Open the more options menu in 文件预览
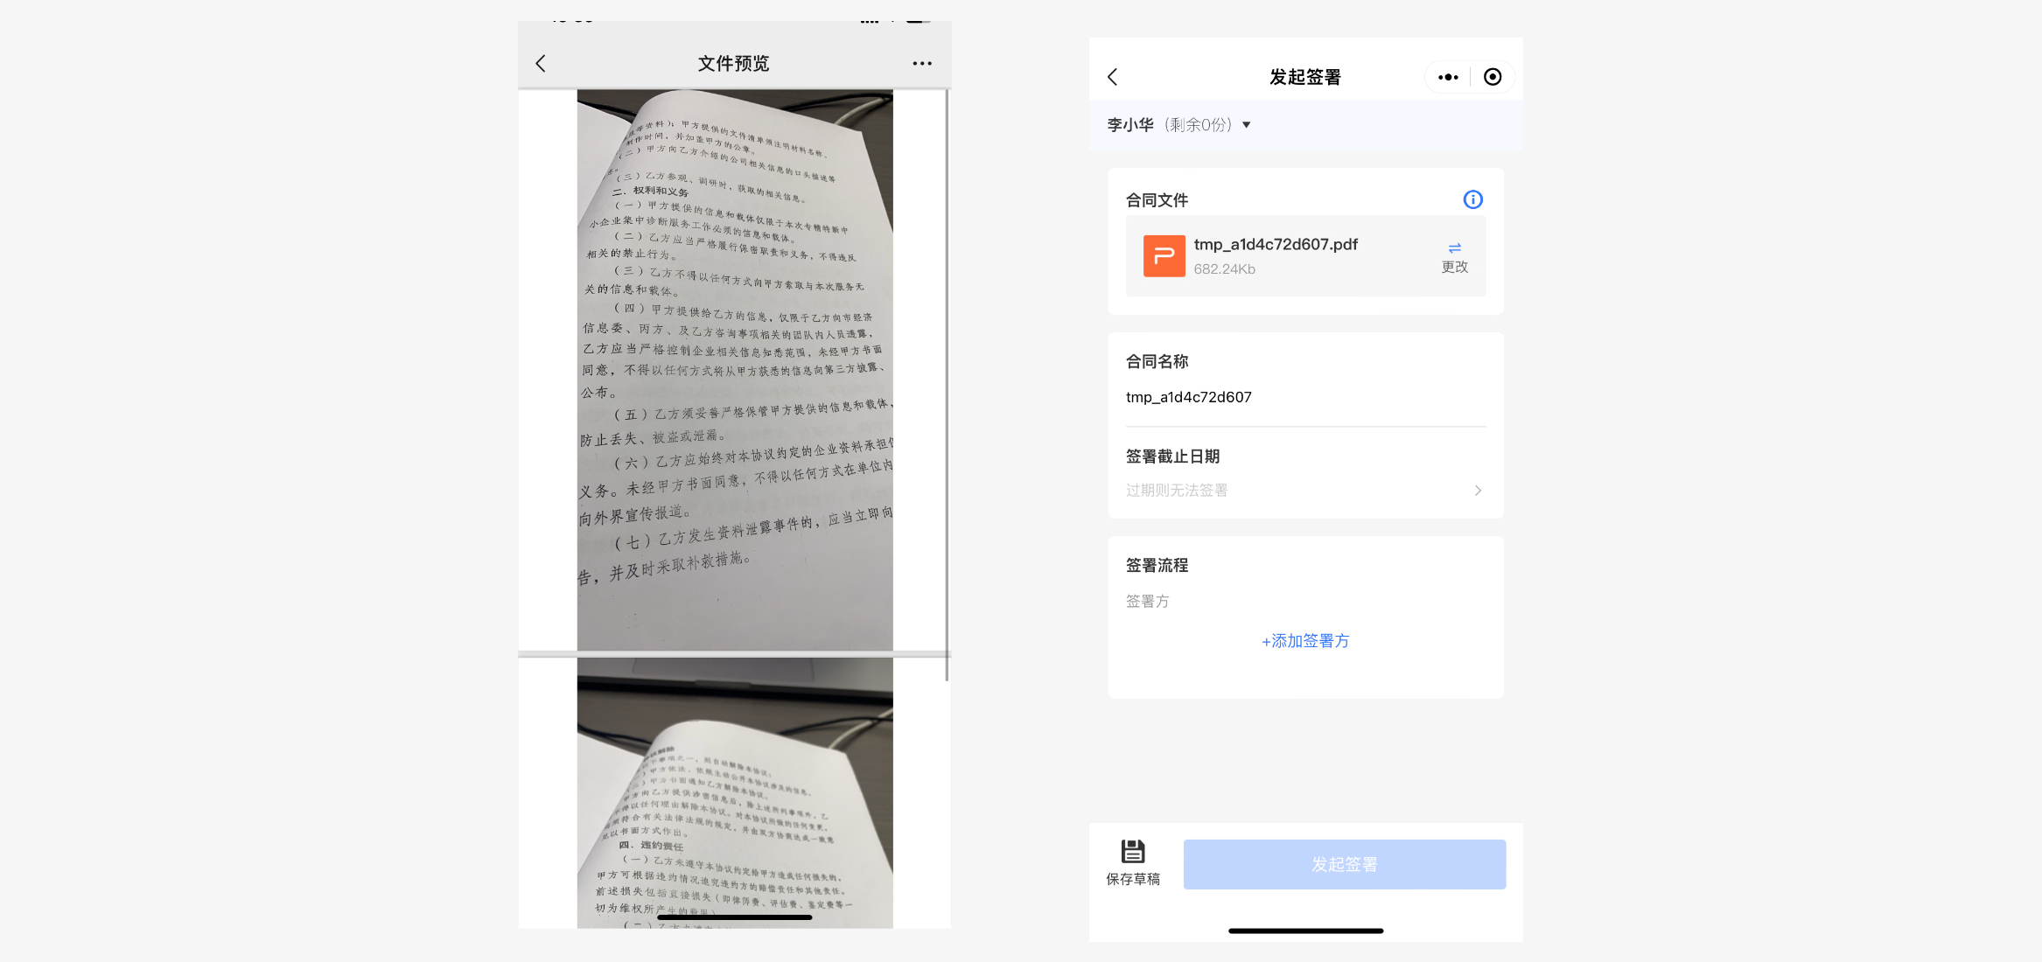Screen dimensions: 2042x962 (921, 64)
